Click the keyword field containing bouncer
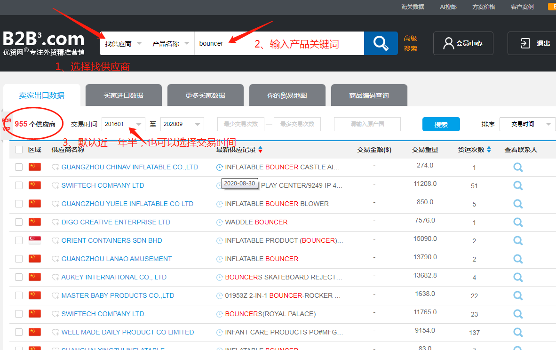The width and height of the screenshot is (556, 350). tap(279, 43)
